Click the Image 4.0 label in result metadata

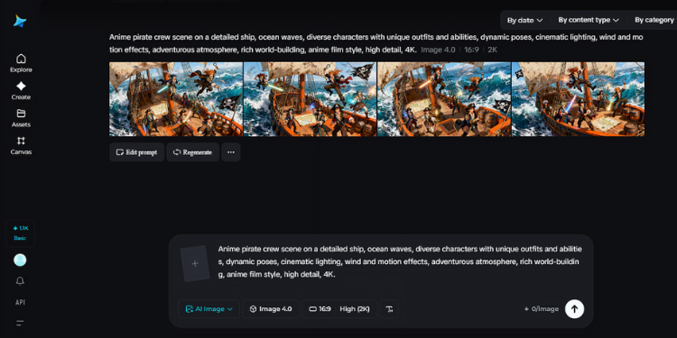pyautogui.click(x=438, y=50)
